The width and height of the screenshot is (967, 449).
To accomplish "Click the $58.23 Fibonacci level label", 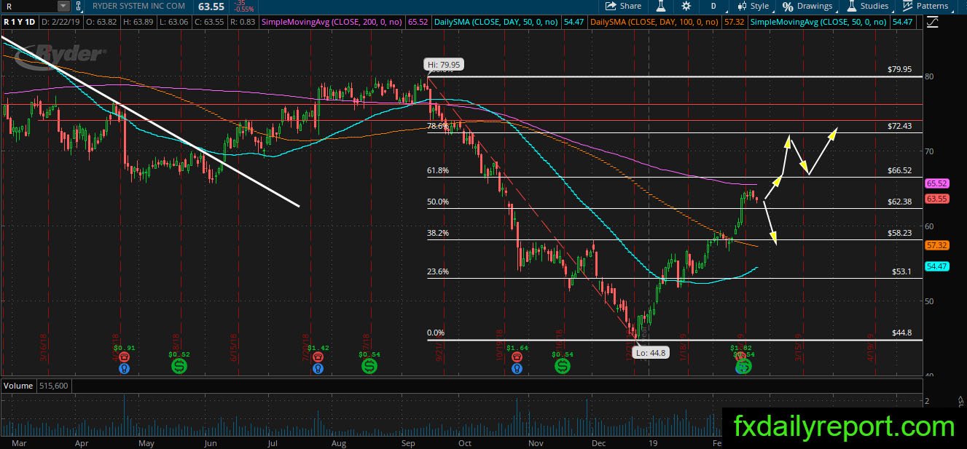I will coord(900,233).
